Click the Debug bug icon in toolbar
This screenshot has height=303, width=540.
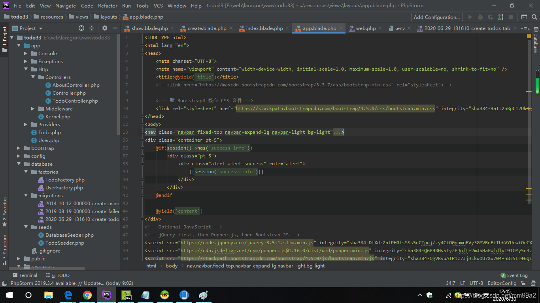[480, 17]
